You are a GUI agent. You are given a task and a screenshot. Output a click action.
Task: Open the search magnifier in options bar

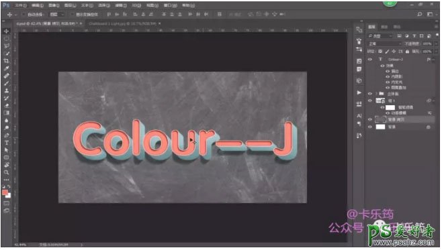(420, 14)
